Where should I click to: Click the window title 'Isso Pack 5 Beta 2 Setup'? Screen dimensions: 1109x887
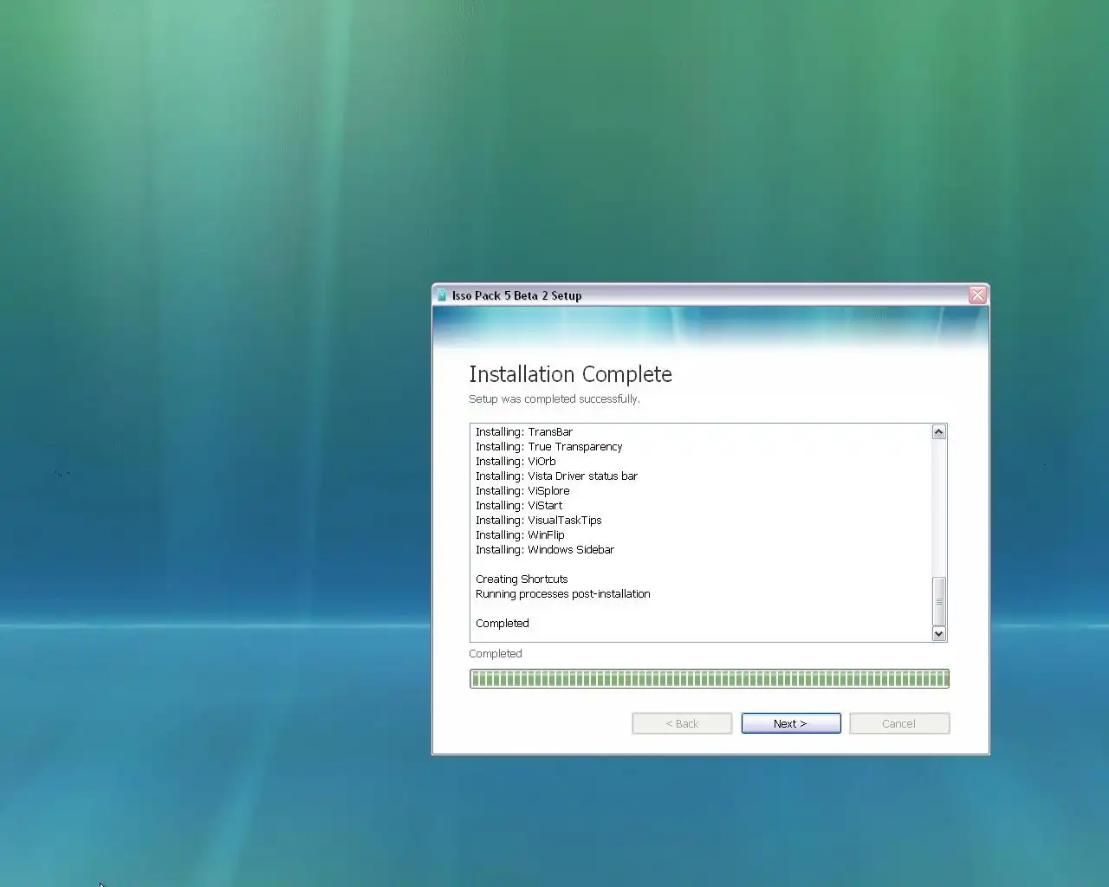coord(516,295)
